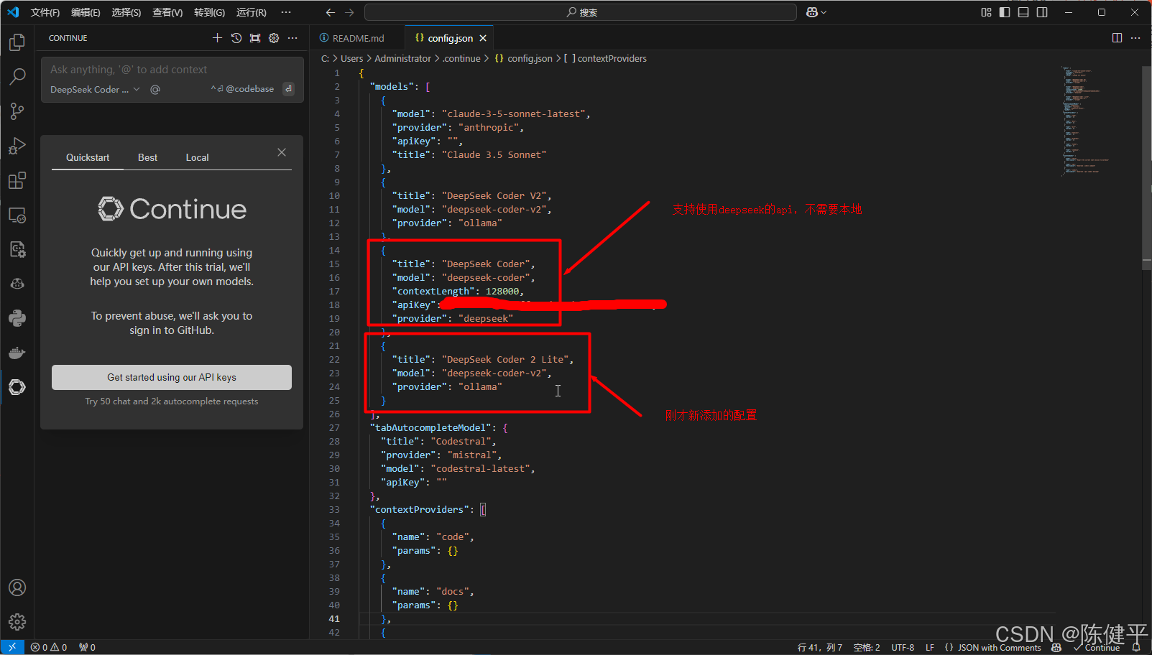Open more actions in Continue panel header
Screen dimensions: 1152x655
point(292,38)
